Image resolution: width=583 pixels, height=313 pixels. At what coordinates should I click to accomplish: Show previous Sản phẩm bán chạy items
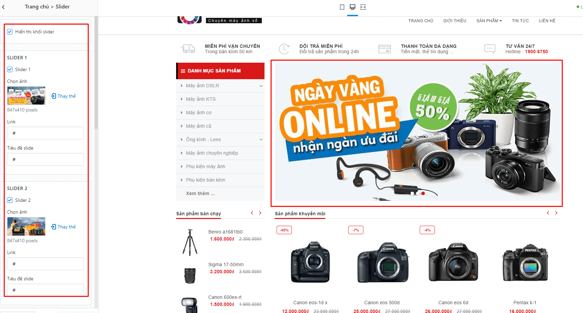252,213
